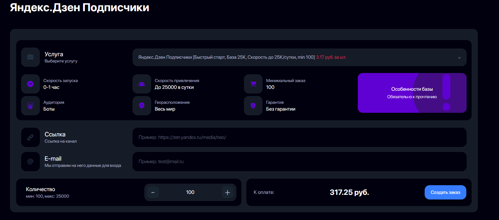The image size is (499, 220).
Task: Click the at-sign icon beside E-mail
Action: point(30,161)
